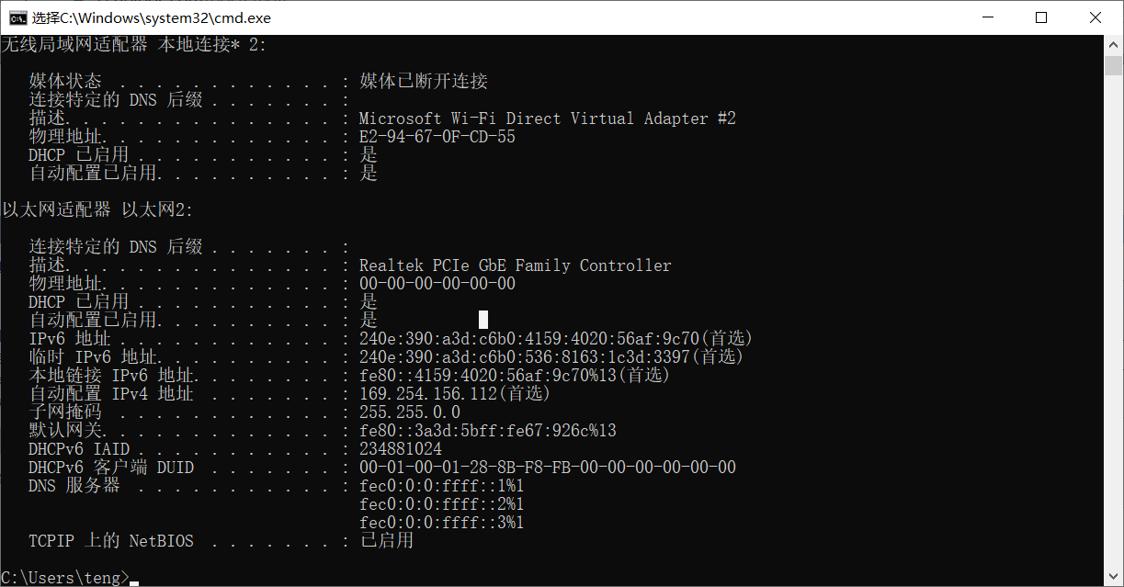1124x587 pixels.
Task: Click the DNS server fec0:0:0:ffff::2%1
Action: pyautogui.click(x=441, y=504)
